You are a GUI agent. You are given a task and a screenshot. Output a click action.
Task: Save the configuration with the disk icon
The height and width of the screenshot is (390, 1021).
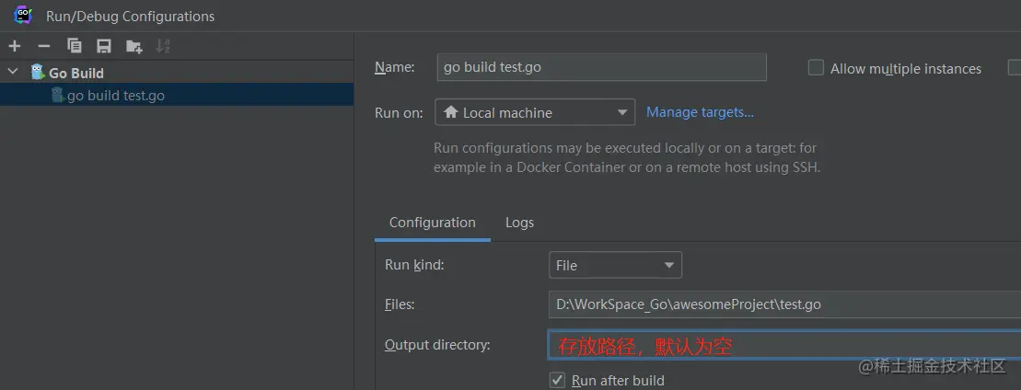coord(103,46)
